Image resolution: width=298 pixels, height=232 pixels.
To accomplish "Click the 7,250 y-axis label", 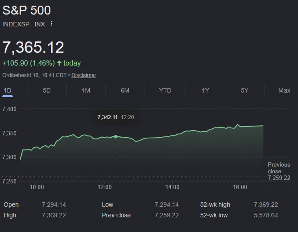I will click(9, 181).
